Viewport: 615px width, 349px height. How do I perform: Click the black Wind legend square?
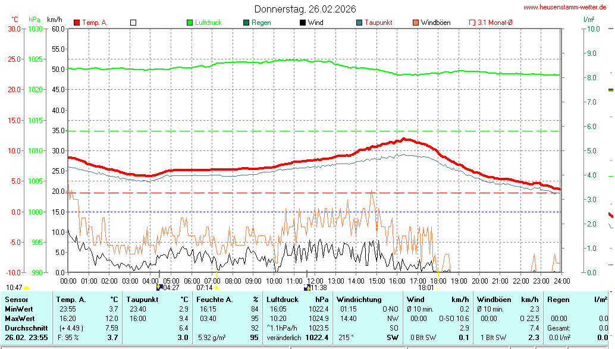[303, 23]
